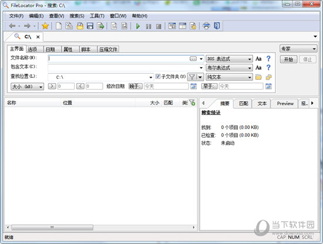This screenshot has width=323, height=244.
Task: Open the 文件(F) menu
Action: pos(16,16)
